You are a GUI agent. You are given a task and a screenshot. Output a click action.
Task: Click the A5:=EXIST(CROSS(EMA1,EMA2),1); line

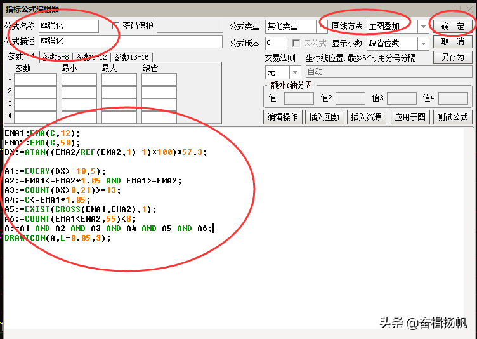tap(81, 209)
